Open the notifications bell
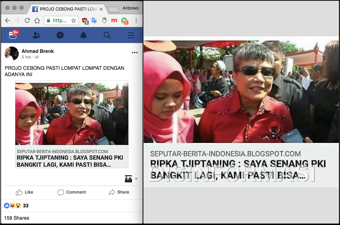 [x=83, y=35]
